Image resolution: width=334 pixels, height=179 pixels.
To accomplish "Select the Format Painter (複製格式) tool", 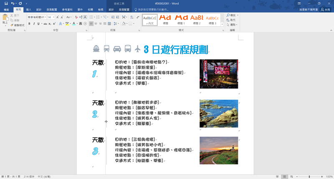I will point(18,25).
